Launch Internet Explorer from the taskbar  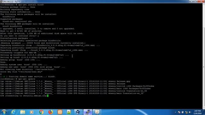click(x=13, y=112)
